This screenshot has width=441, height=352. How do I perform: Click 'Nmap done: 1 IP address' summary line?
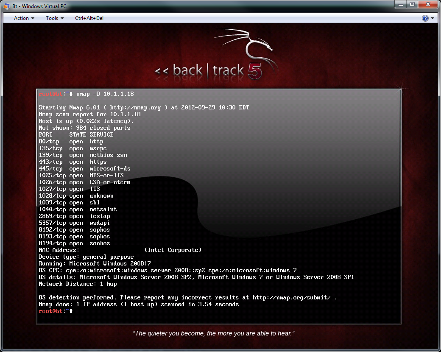coord(139,304)
